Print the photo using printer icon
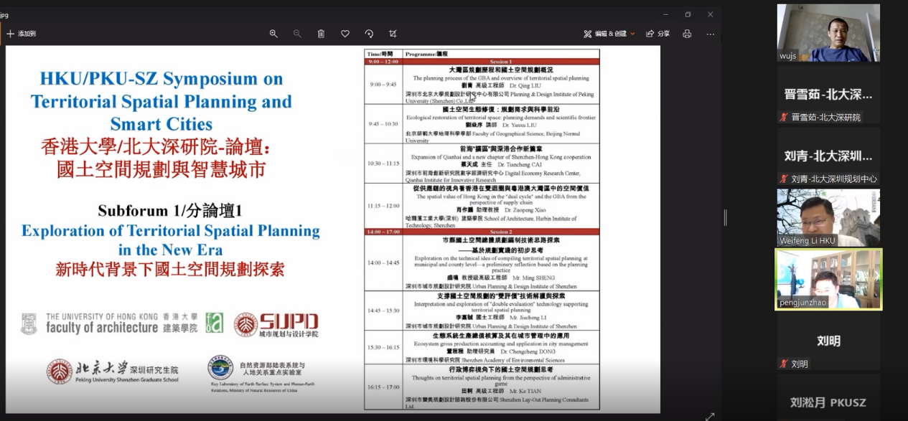Image resolution: width=908 pixels, height=421 pixels. (687, 34)
